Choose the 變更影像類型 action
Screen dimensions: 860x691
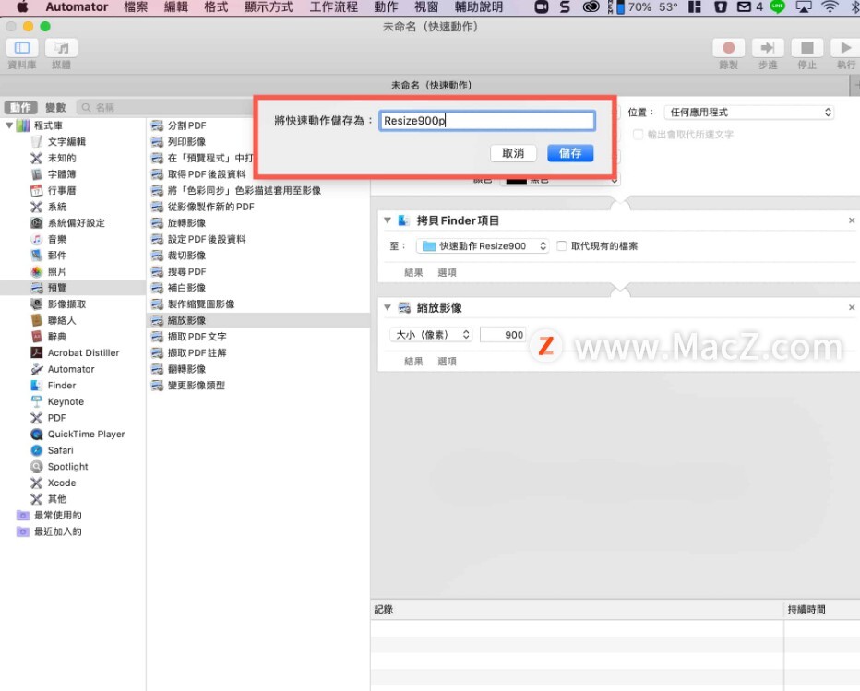(x=197, y=385)
